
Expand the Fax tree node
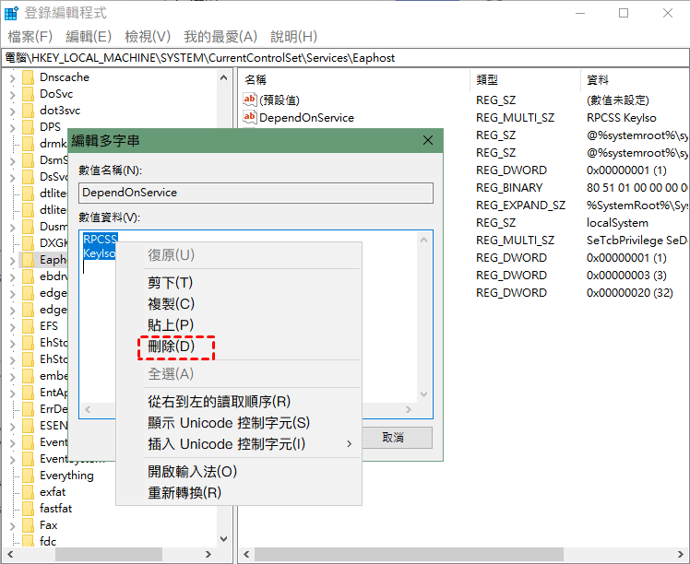12,526
